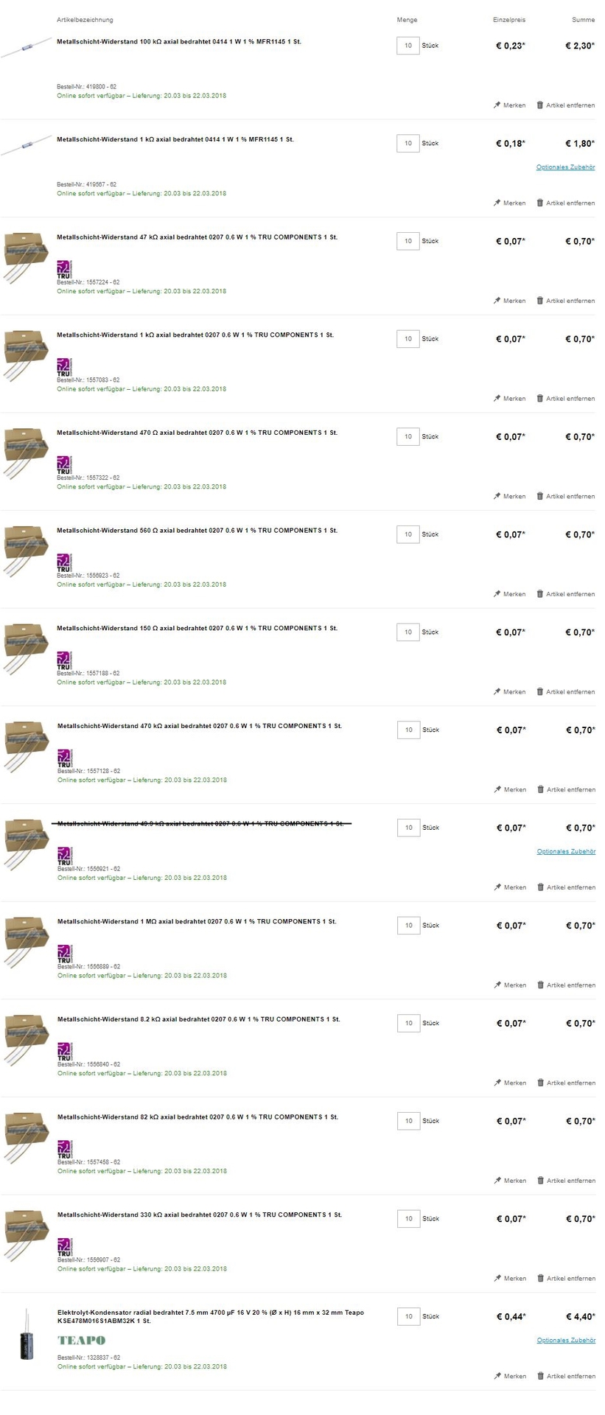Open Optionales Zubehör for the 1 kΩ MFR1145 resistor

565,167
